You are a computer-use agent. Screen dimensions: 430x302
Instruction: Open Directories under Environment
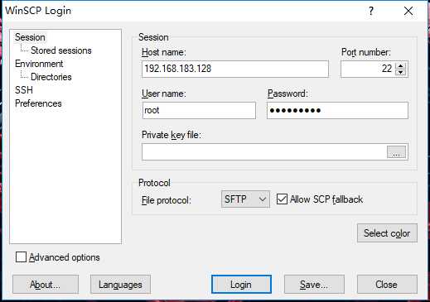point(51,77)
